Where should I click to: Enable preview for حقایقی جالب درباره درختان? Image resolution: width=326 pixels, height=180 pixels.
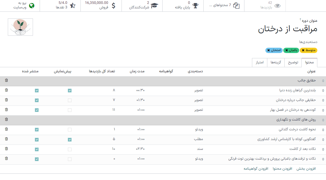(x=69, y=100)
